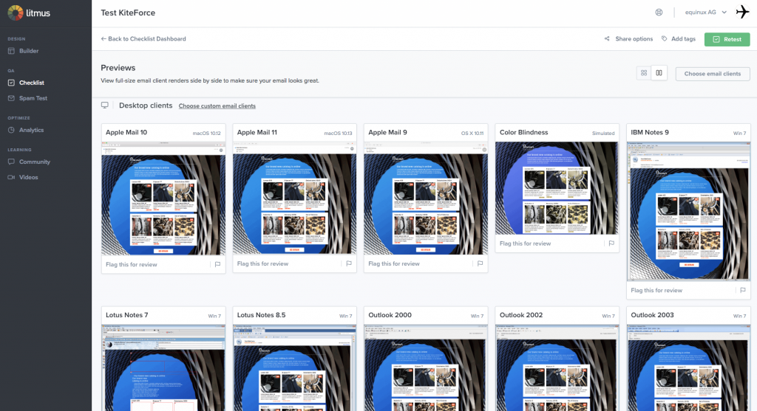The width and height of the screenshot is (757, 411).
Task: Open the Color Blindness preview thumbnail
Action: (557, 188)
